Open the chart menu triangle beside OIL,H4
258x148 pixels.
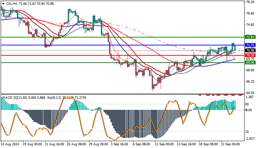3,4
